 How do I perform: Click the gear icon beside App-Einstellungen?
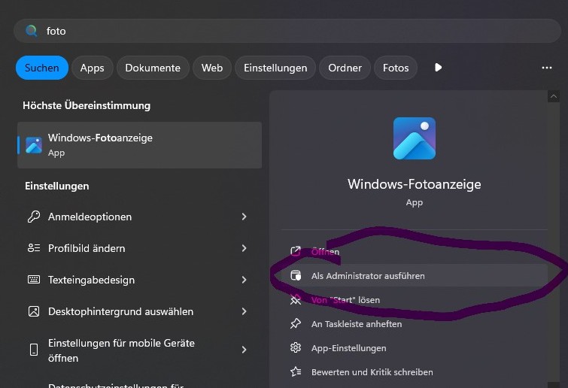296,348
